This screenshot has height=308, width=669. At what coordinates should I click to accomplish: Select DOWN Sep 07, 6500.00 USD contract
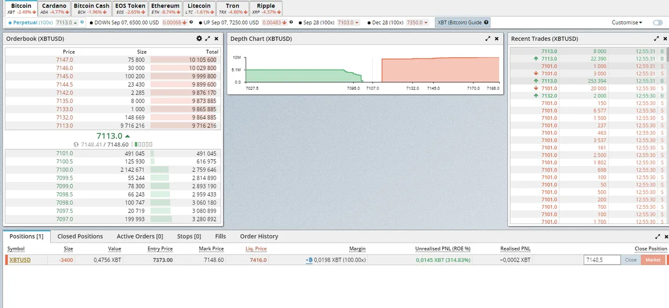pyautogui.click(x=124, y=22)
